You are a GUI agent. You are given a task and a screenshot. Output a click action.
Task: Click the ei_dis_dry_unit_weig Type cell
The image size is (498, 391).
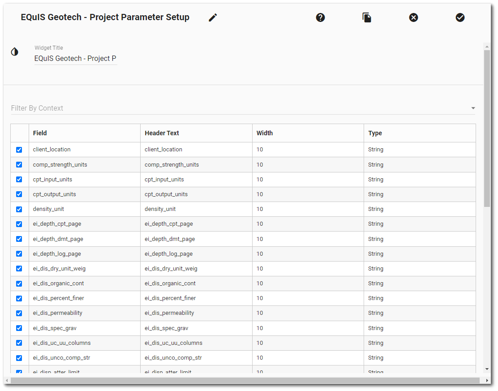(420, 269)
